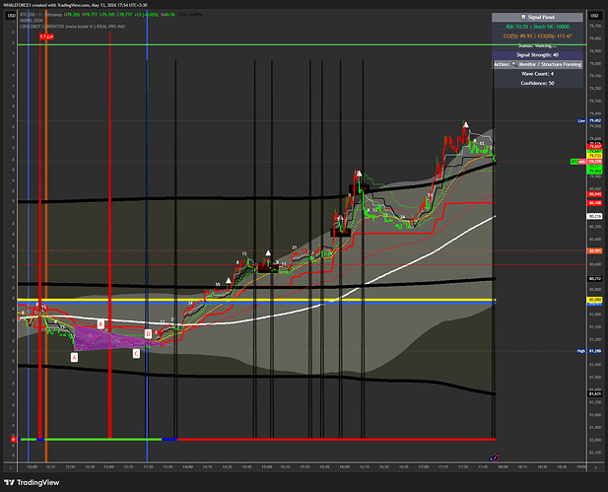Click the 'Confidence: 50' row
The height and width of the screenshot is (492, 608).
[537, 83]
